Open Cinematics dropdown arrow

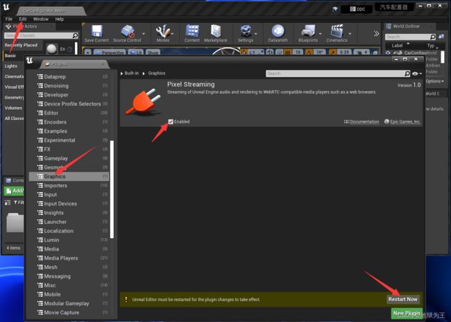pos(350,34)
